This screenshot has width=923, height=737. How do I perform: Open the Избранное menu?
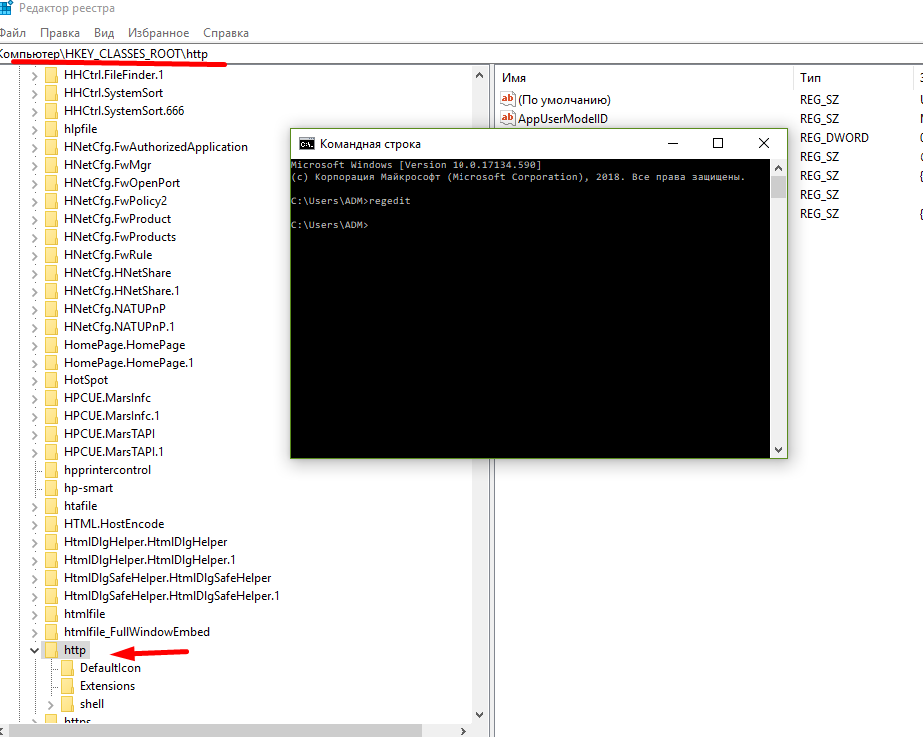click(x=157, y=33)
